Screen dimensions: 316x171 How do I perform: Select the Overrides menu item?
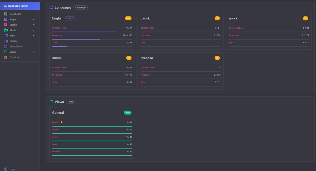click(15, 57)
